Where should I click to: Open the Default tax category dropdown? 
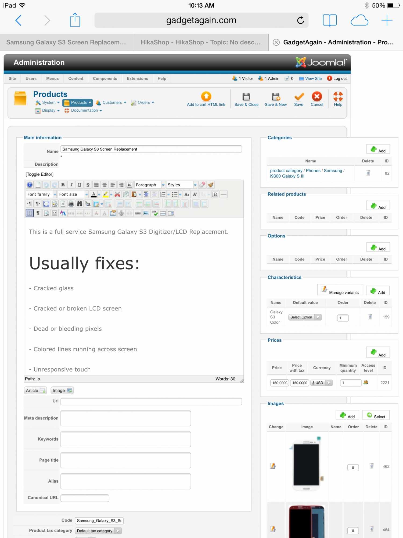[x=98, y=531]
